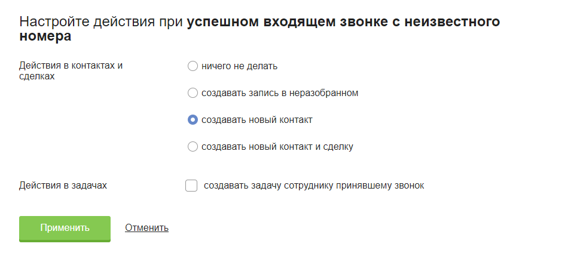Click the word "сделках" in the left label
This screenshot has width=562, height=256.
point(37,76)
